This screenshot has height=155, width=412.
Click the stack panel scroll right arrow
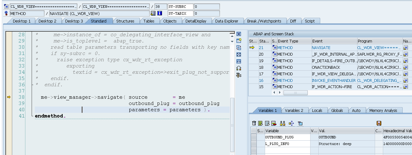tap(280, 93)
